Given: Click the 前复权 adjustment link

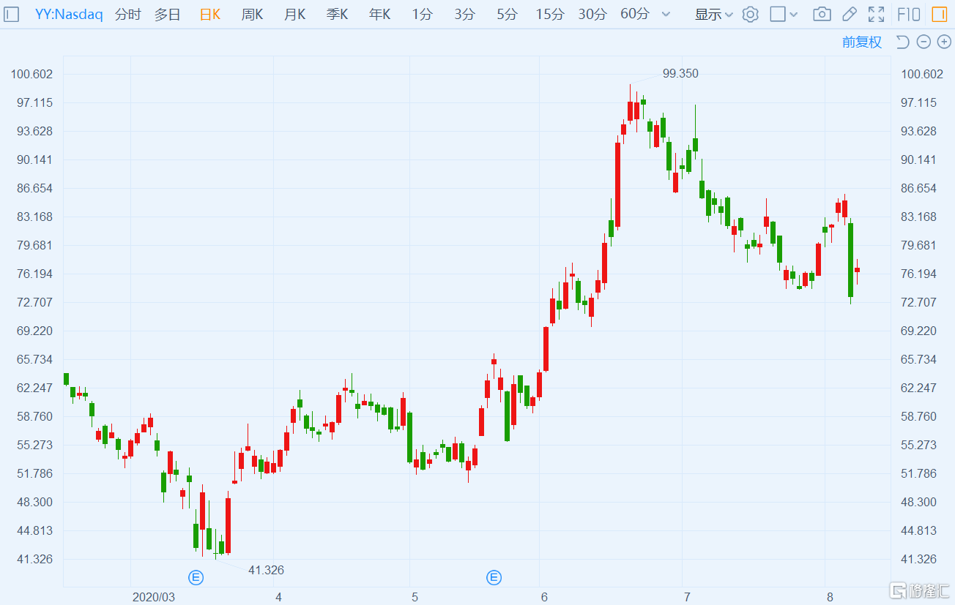Looking at the screenshot, I should (862, 42).
